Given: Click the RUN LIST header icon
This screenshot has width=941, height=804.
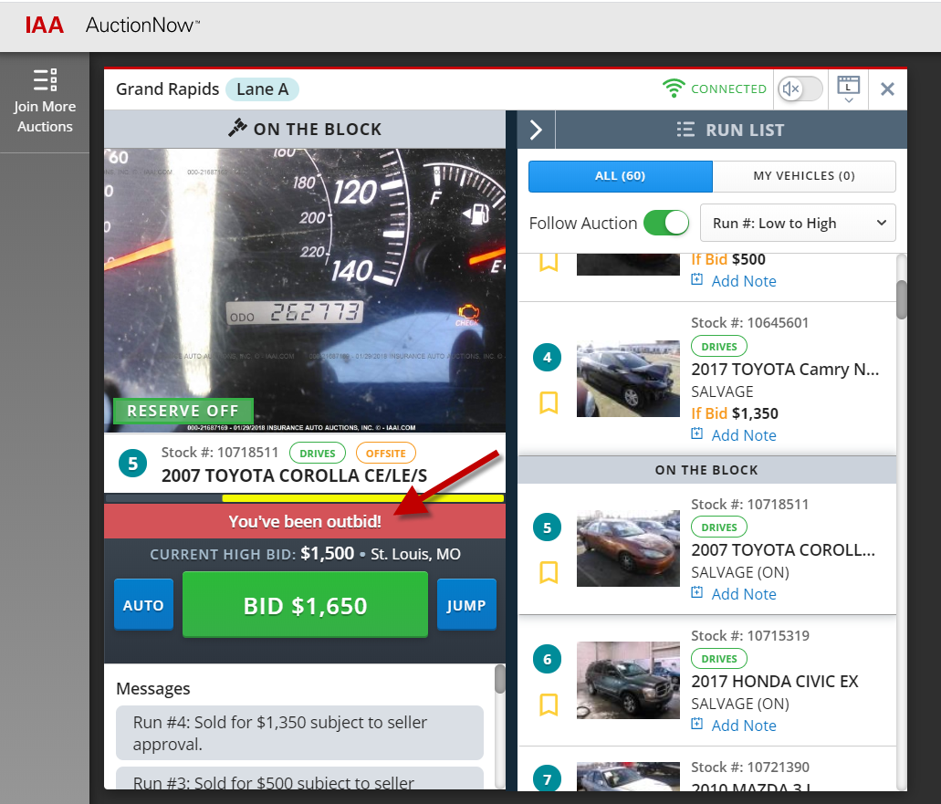Looking at the screenshot, I should 685,130.
